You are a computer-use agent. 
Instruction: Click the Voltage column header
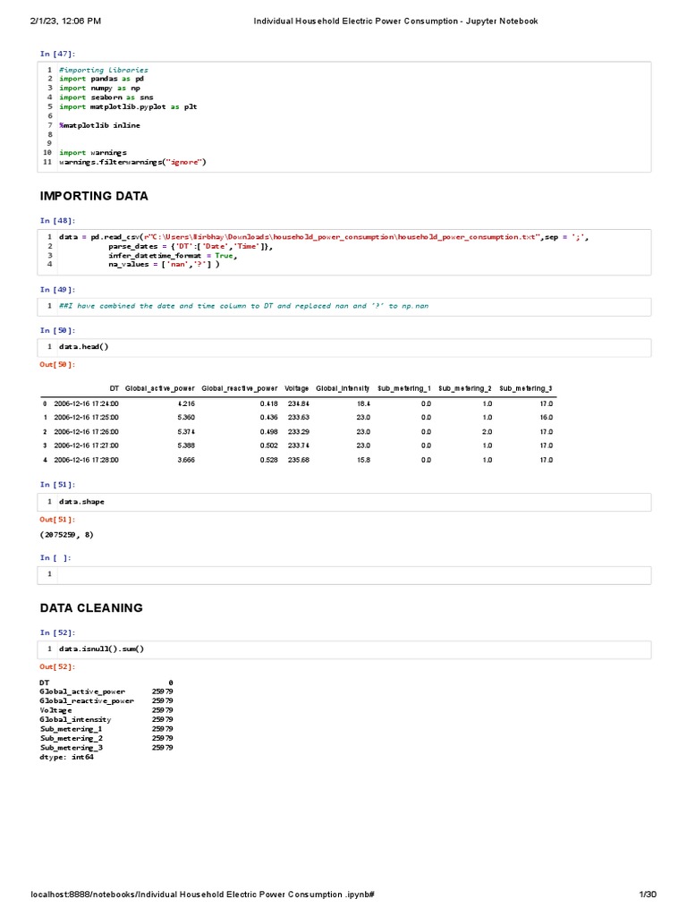pyautogui.click(x=297, y=389)
